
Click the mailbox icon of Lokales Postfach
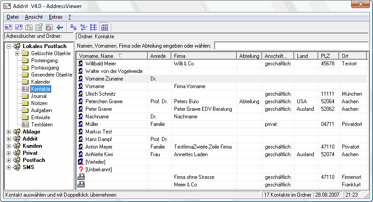click(17, 46)
